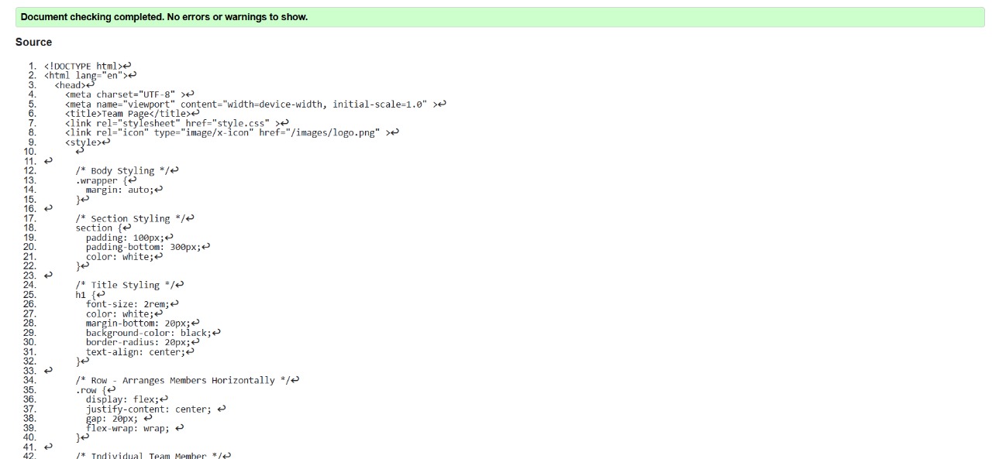Click the '.wrapper {' selector line

tap(102, 180)
